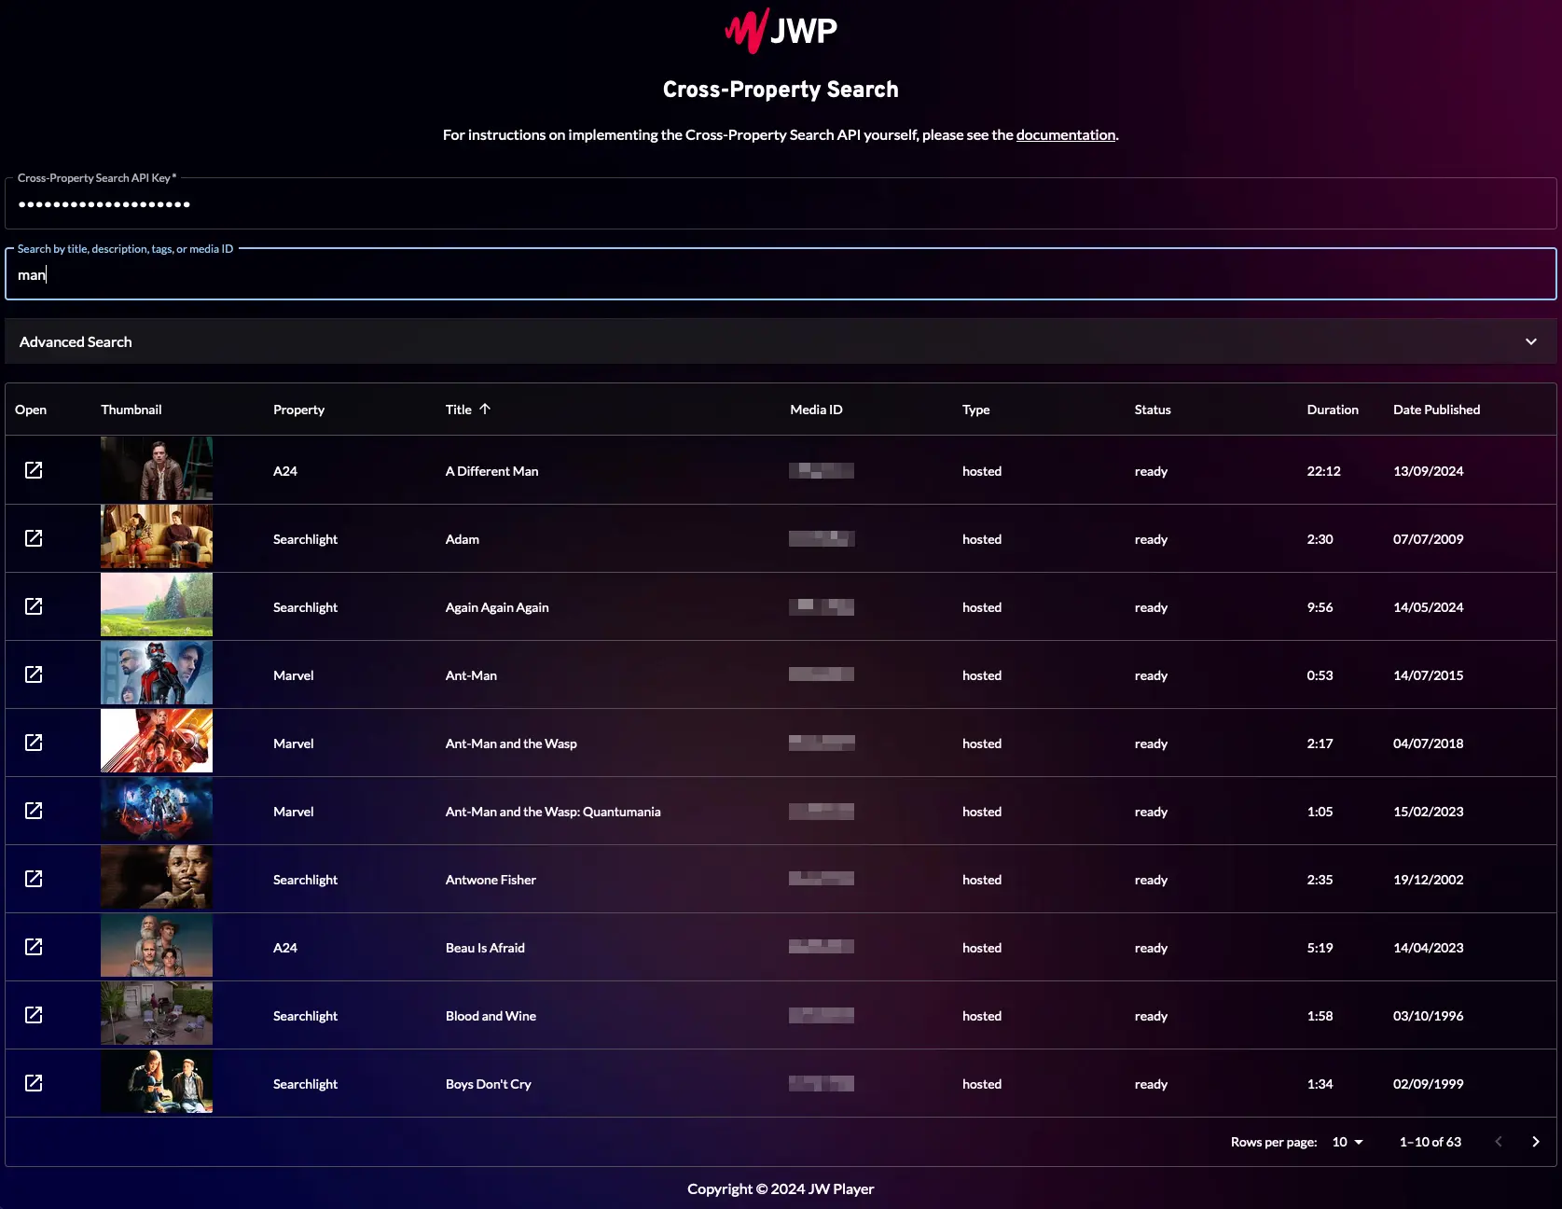Expand the Advanced Search panel
This screenshot has width=1562, height=1209.
1530,341
